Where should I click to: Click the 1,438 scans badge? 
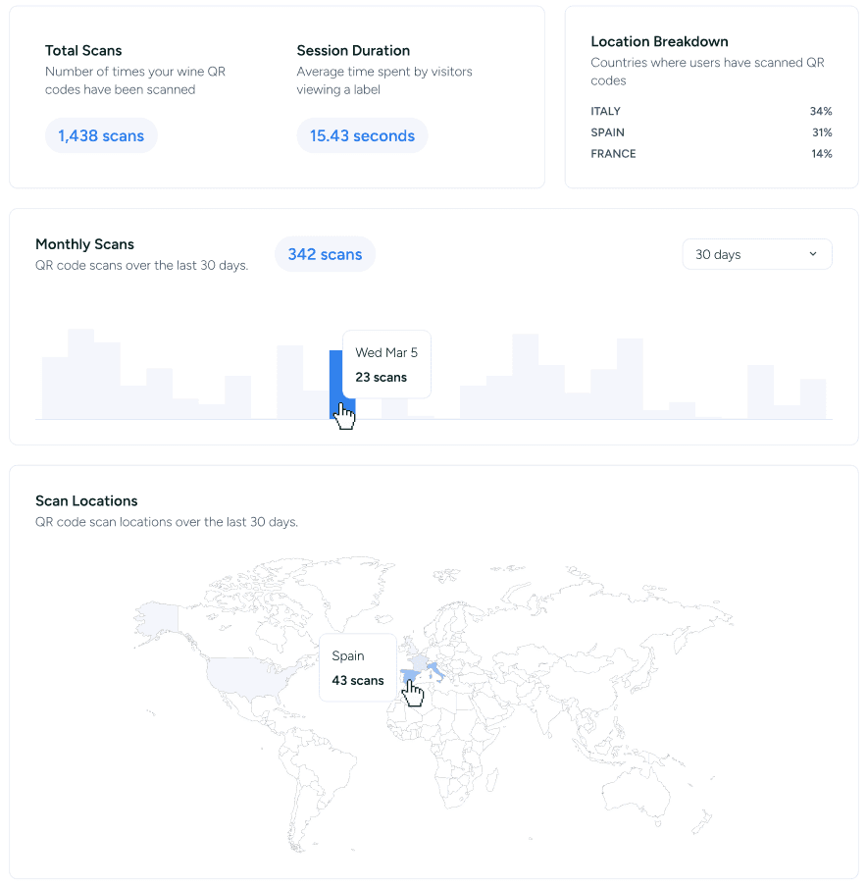click(101, 135)
